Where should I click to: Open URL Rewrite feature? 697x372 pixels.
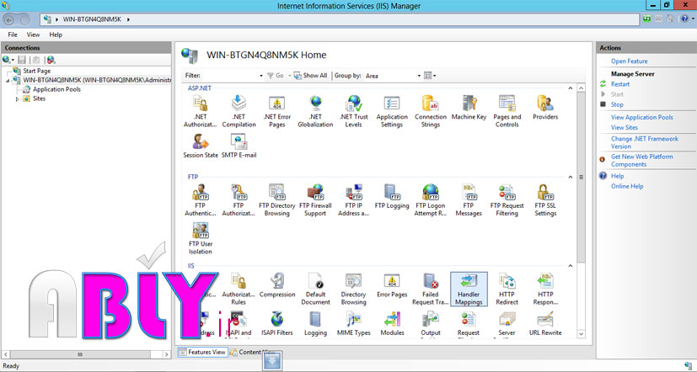point(545,324)
